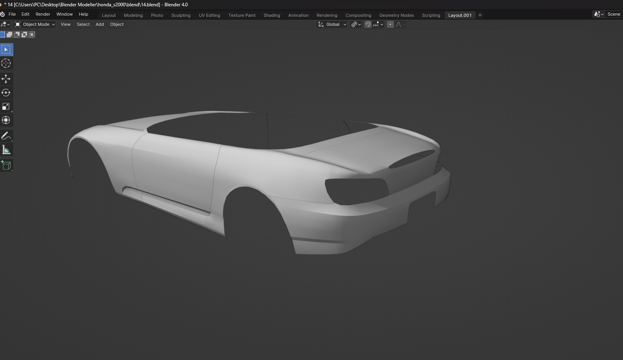This screenshot has width=623, height=360.
Task: Activate the Add Cube tool
Action: 6,165
